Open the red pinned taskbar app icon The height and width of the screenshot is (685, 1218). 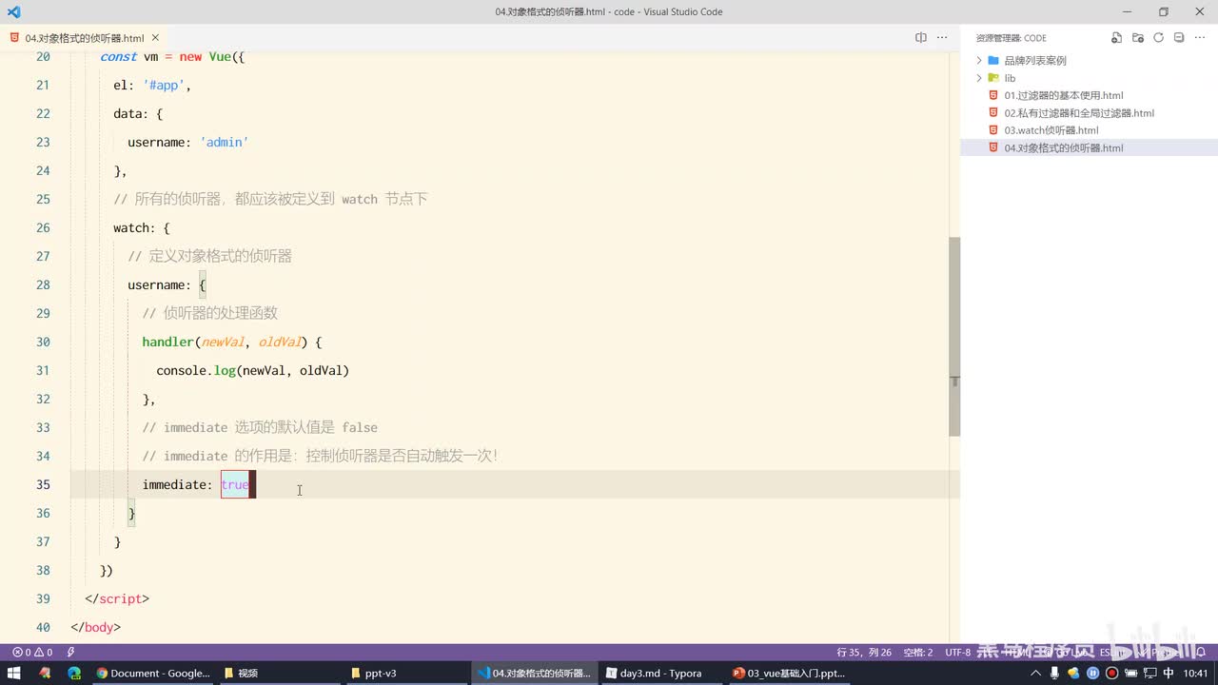click(45, 673)
